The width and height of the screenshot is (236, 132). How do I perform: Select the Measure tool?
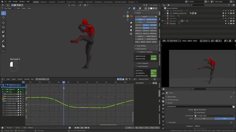click(x=3, y=46)
